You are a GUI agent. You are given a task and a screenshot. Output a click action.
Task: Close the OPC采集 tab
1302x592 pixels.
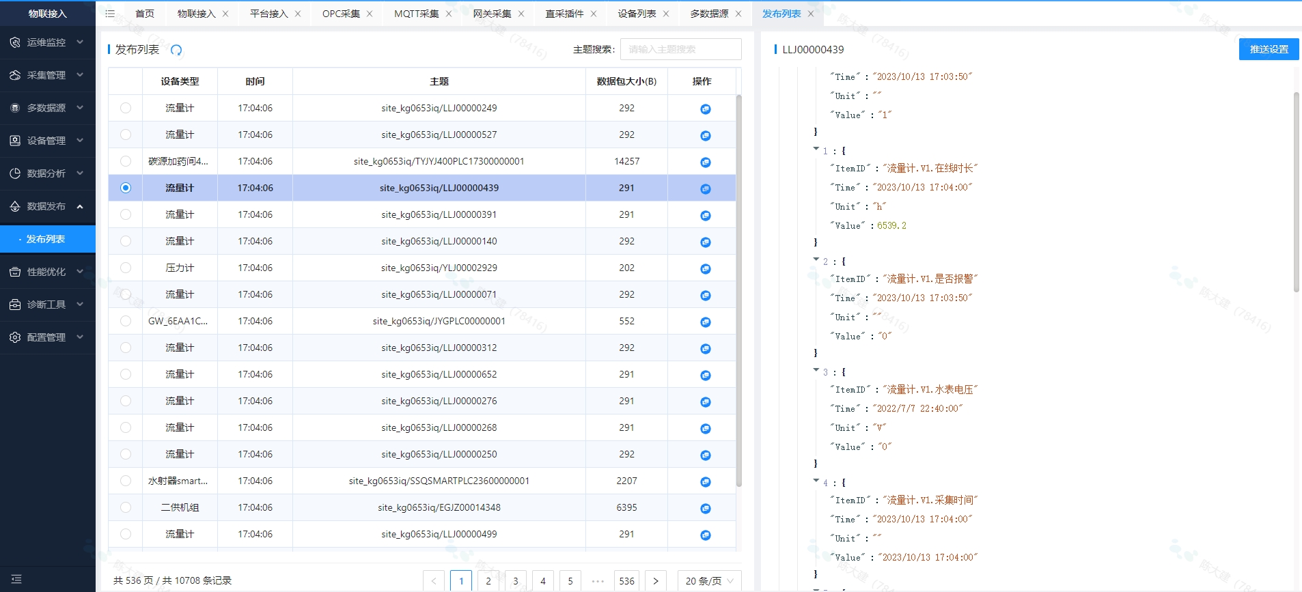tap(370, 14)
